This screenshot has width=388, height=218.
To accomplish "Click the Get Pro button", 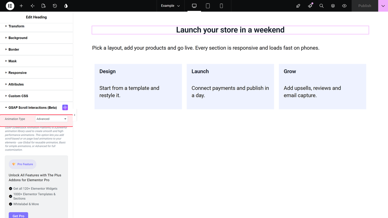I will 18,215.
